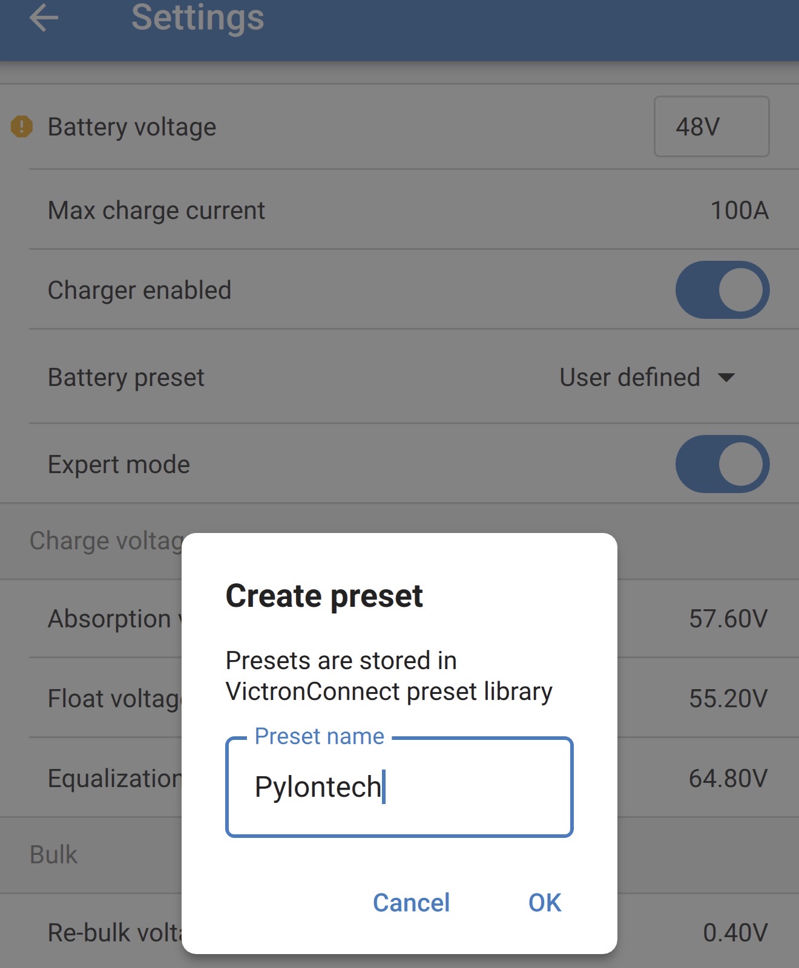Click the battery voltage warning icon
Viewport: 799px width, 968px height.
22,127
